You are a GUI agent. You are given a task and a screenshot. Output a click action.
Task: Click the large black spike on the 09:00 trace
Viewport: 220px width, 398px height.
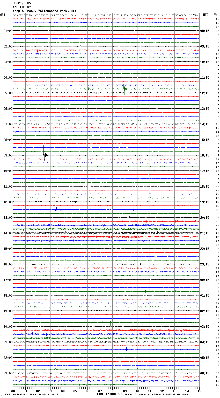[x=44, y=155]
